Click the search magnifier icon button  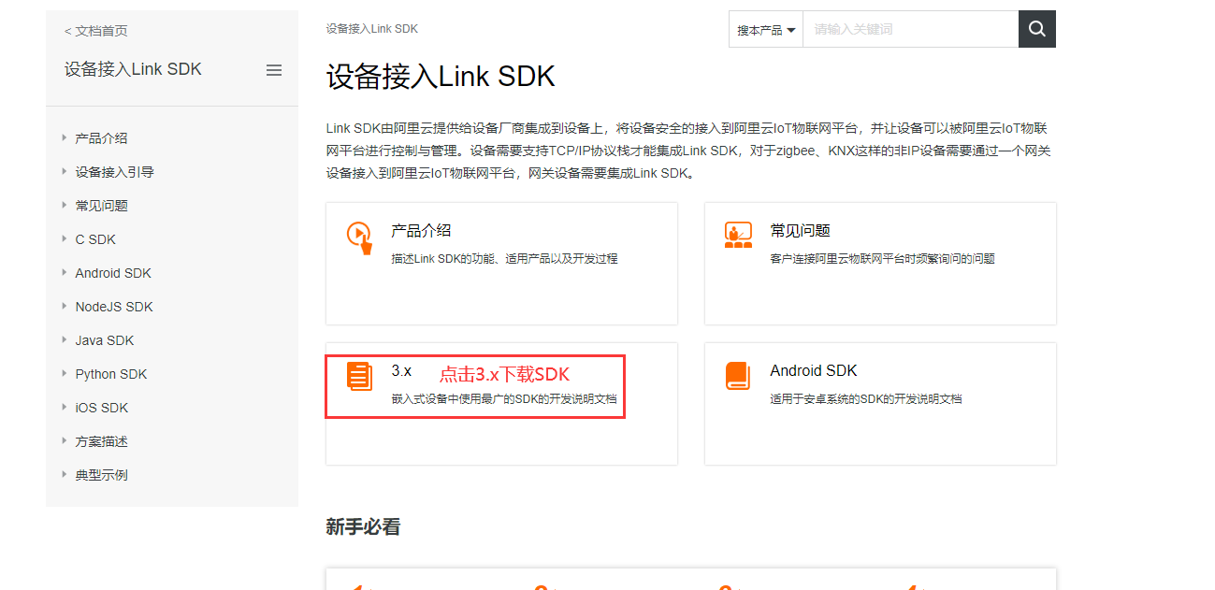tap(1036, 29)
